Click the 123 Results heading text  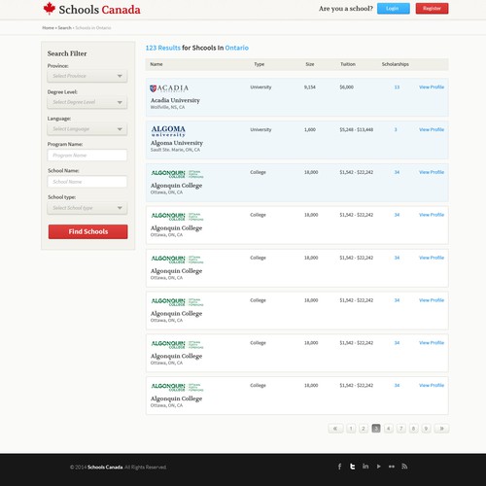coord(163,48)
